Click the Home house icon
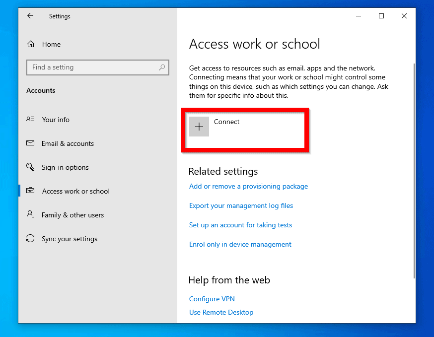This screenshot has height=337, width=434. coord(30,44)
